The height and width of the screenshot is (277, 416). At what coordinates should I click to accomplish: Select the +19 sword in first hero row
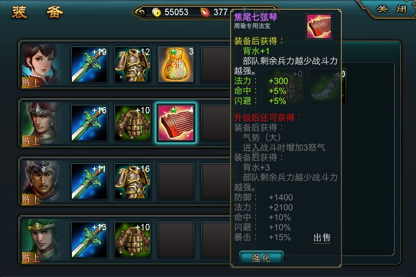89,64
